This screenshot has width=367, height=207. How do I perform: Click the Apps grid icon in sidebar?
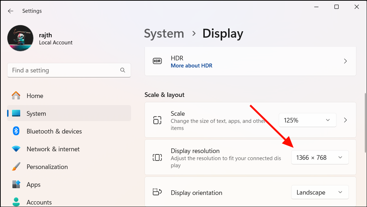[x=16, y=184]
